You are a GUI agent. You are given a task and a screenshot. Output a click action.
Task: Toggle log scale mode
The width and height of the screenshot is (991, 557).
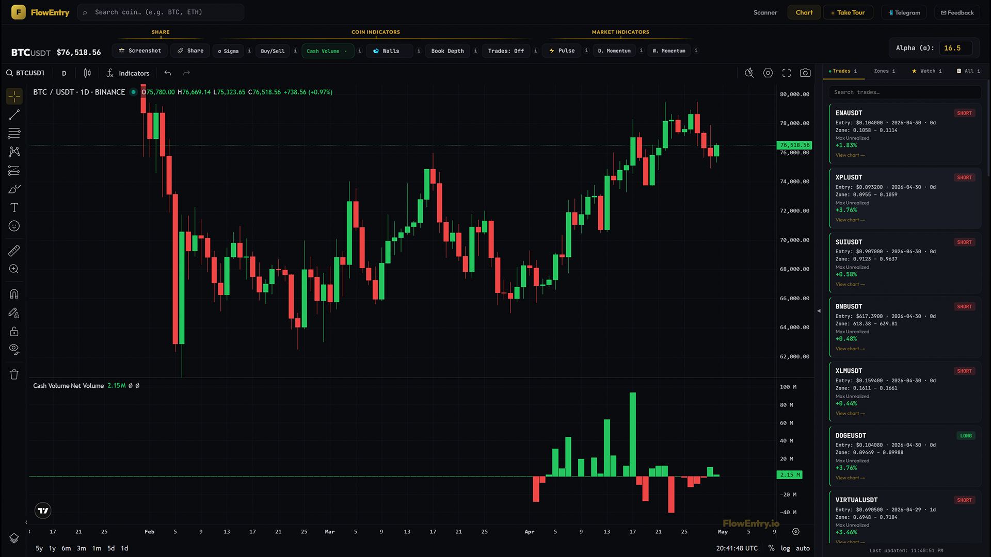point(785,548)
